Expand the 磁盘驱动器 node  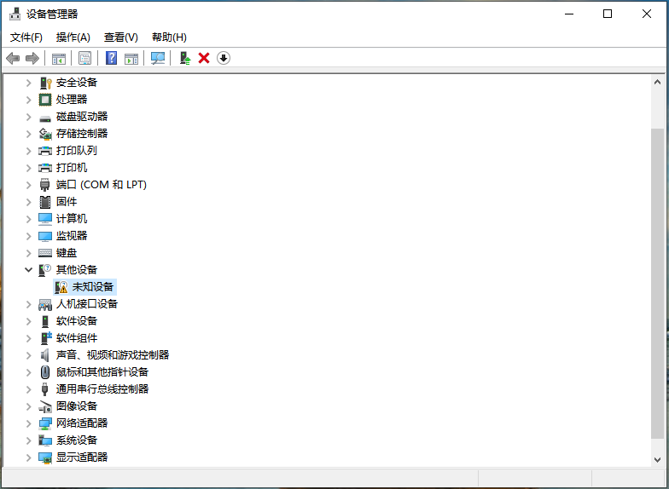tap(29, 117)
